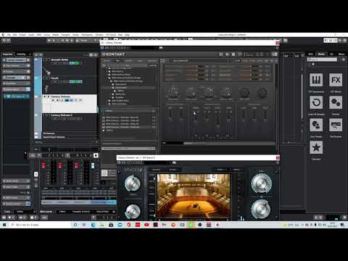
Task: Click the Spaces II top-left knob
Action: [x=133, y=183]
